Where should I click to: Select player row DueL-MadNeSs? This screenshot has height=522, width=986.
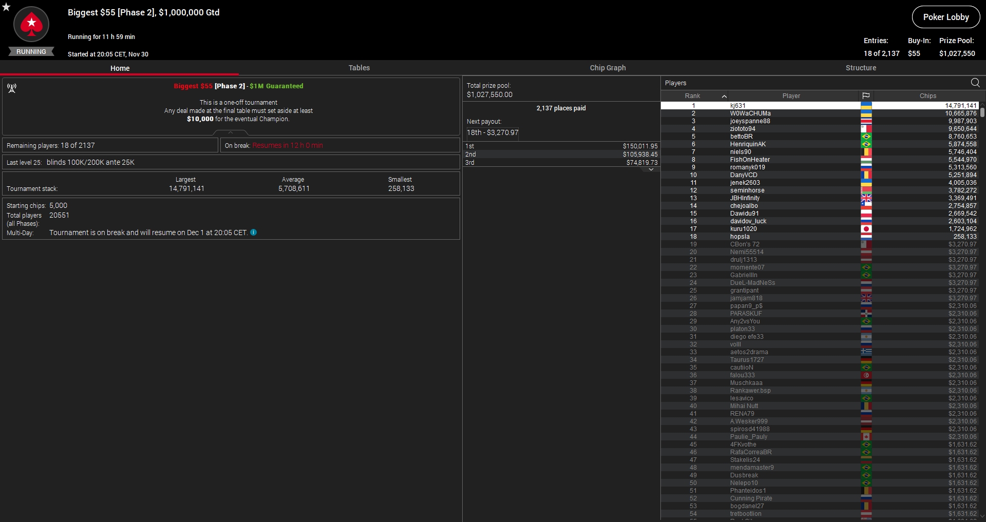(x=820, y=283)
